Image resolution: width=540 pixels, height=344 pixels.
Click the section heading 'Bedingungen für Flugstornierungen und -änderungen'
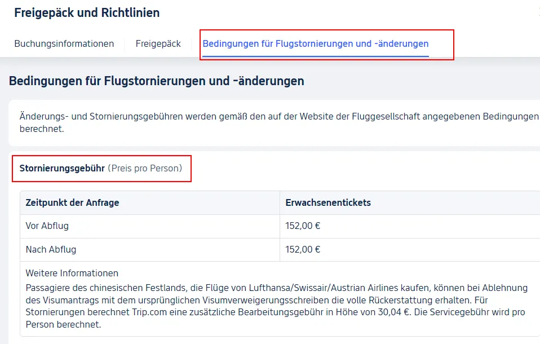click(156, 81)
